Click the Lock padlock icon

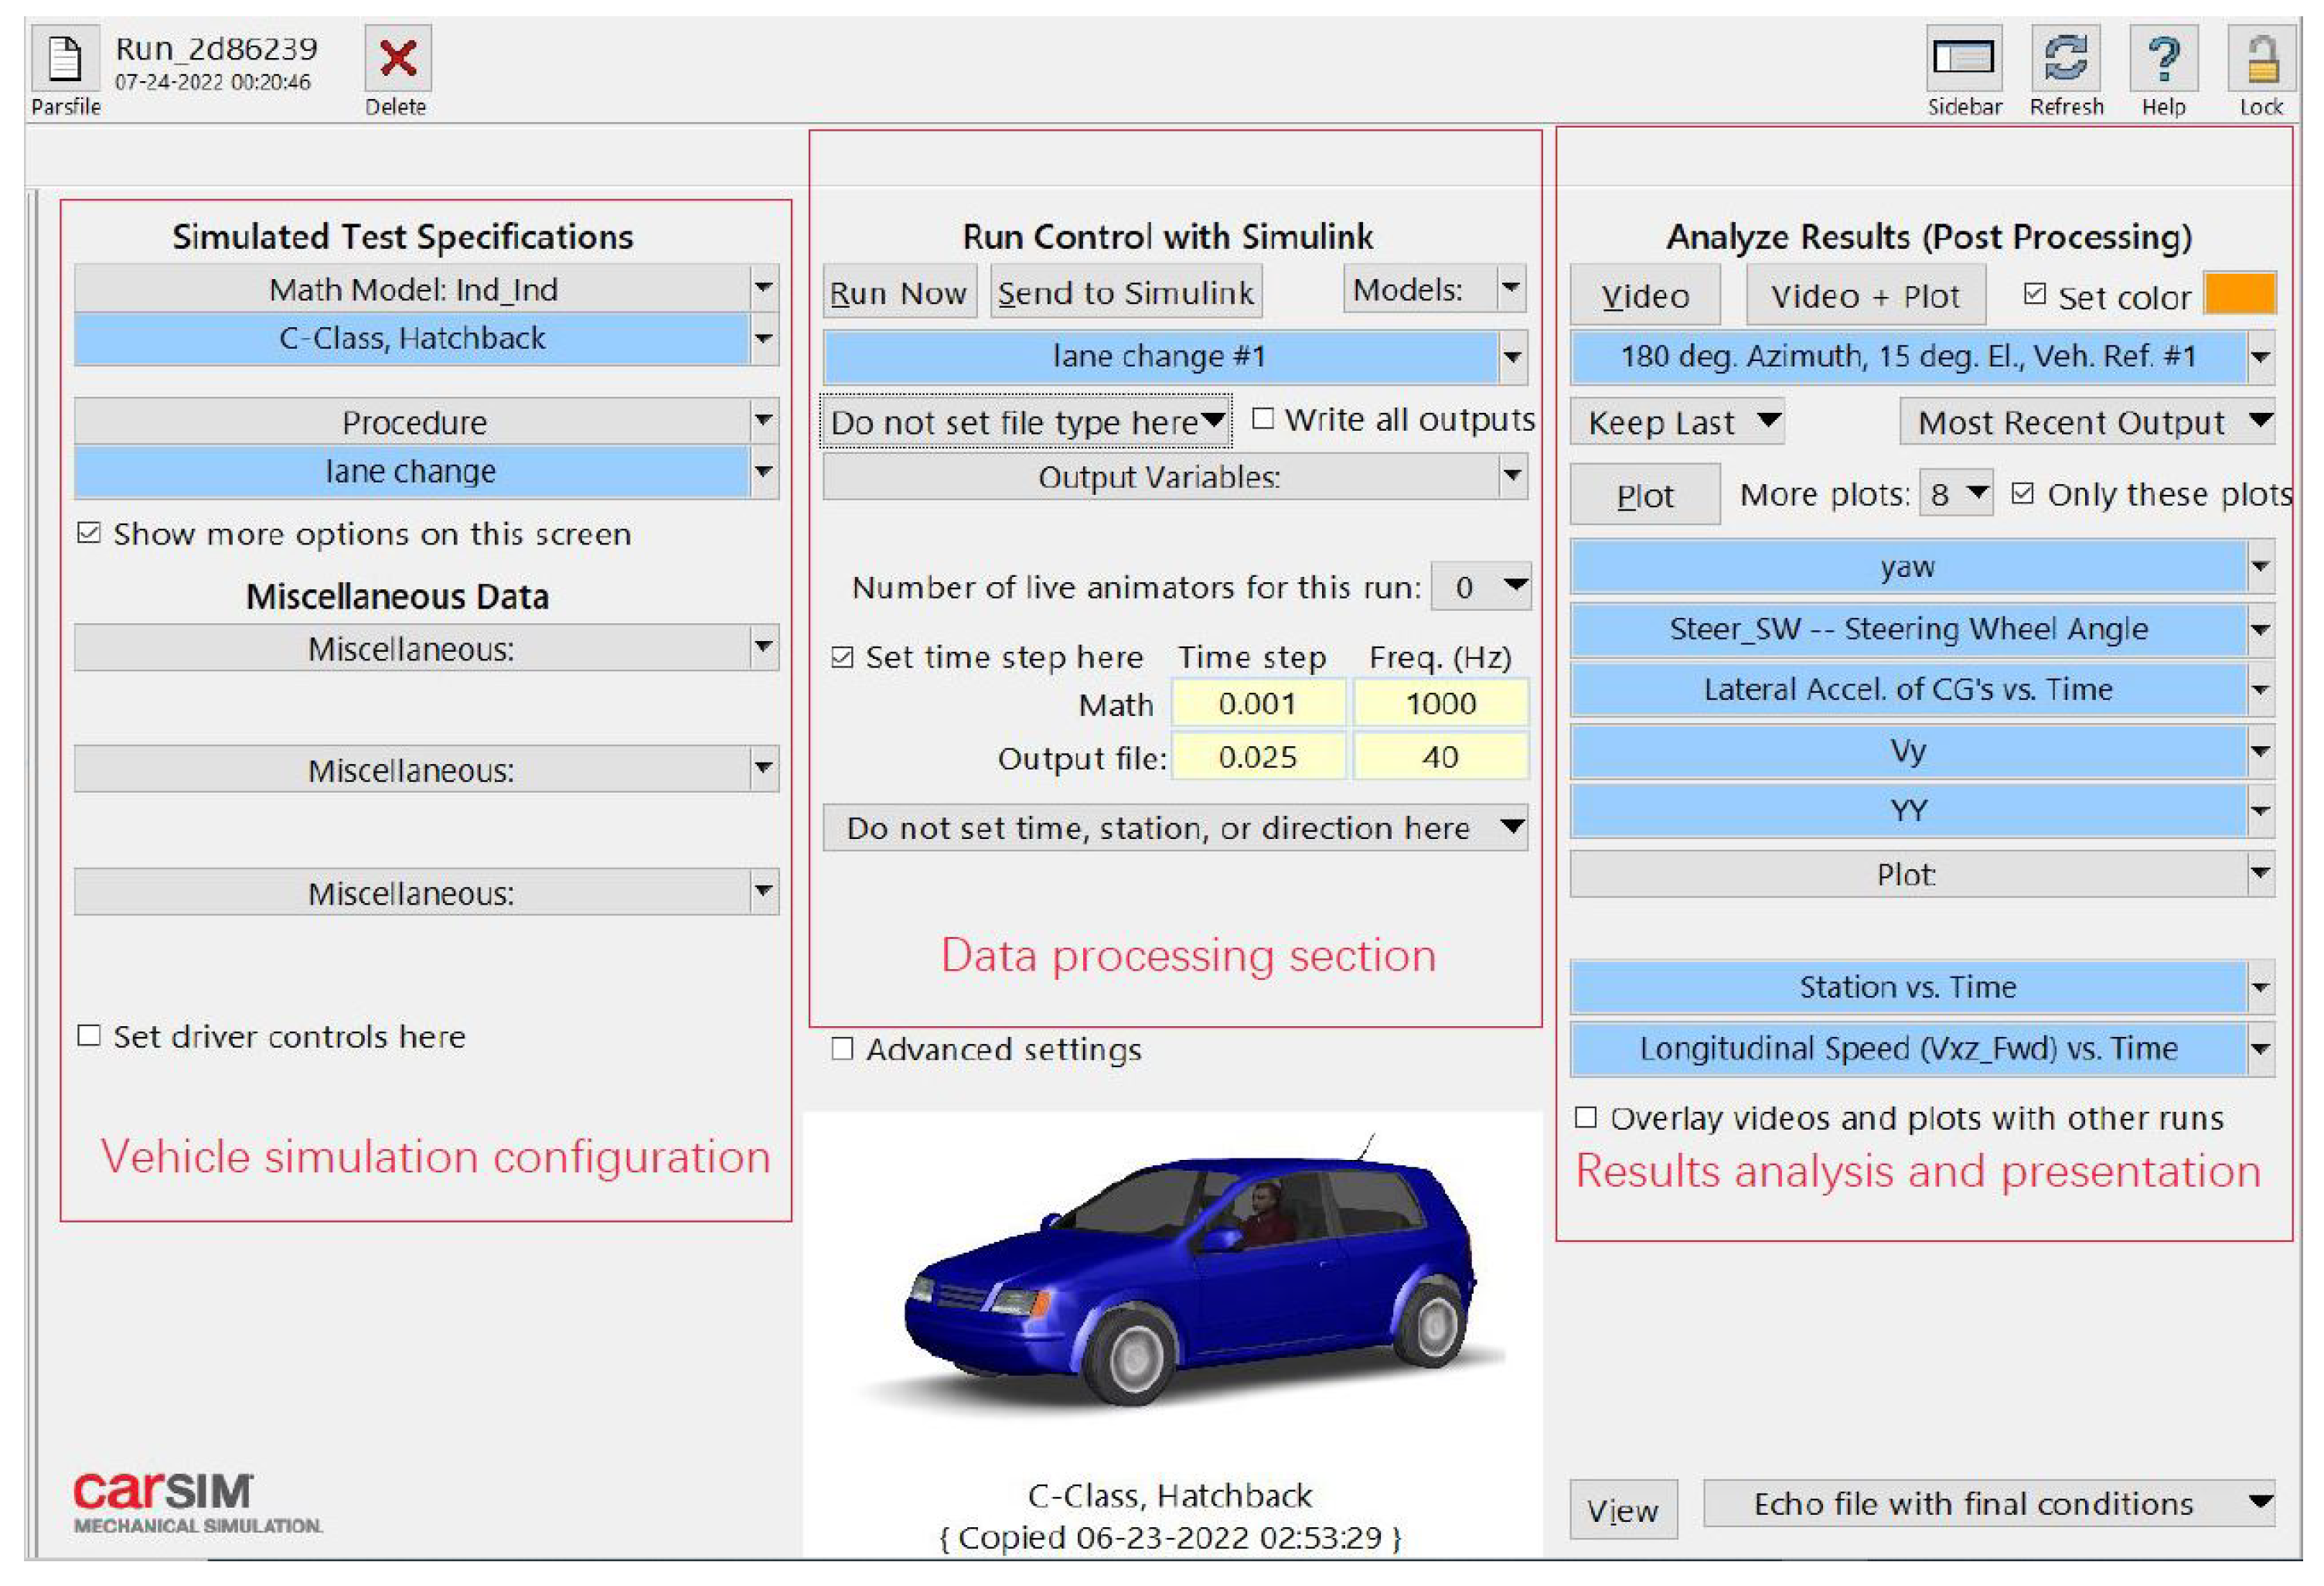pyautogui.click(x=2261, y=58)
